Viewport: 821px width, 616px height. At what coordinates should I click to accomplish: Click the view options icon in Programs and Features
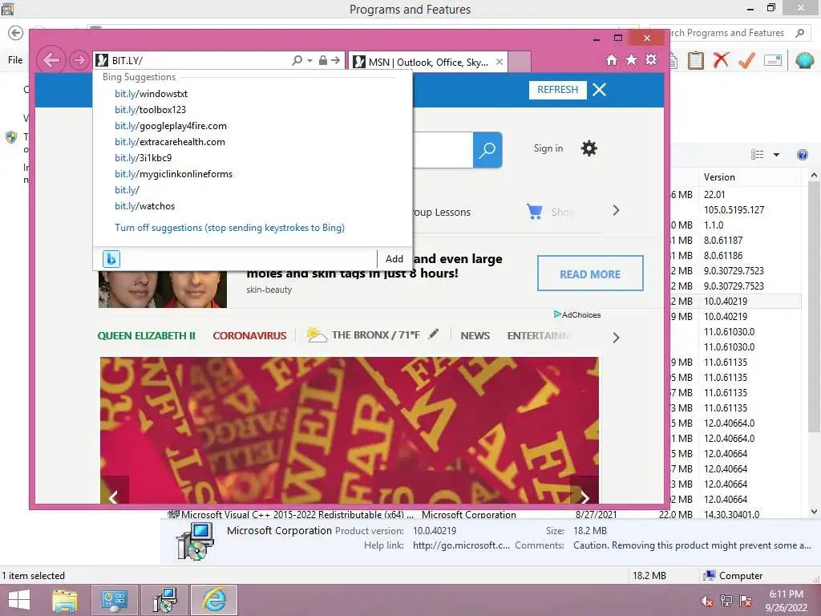[x=757, y=155]
